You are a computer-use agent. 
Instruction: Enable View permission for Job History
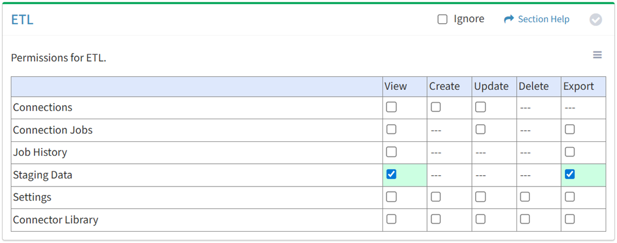pos(391,152)
